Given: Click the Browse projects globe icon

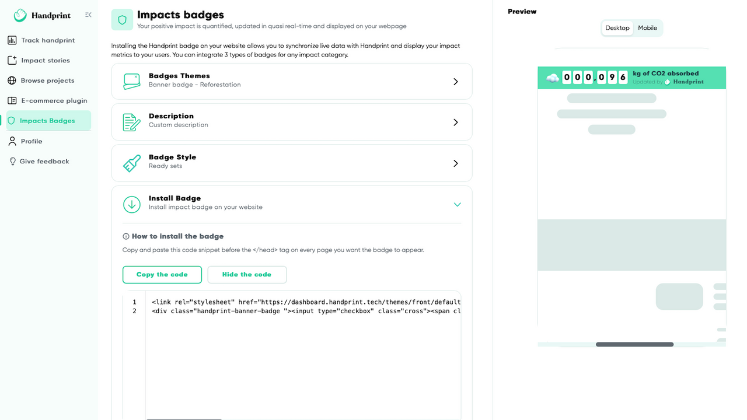Looking at the screenshot, I should point(12,80).
